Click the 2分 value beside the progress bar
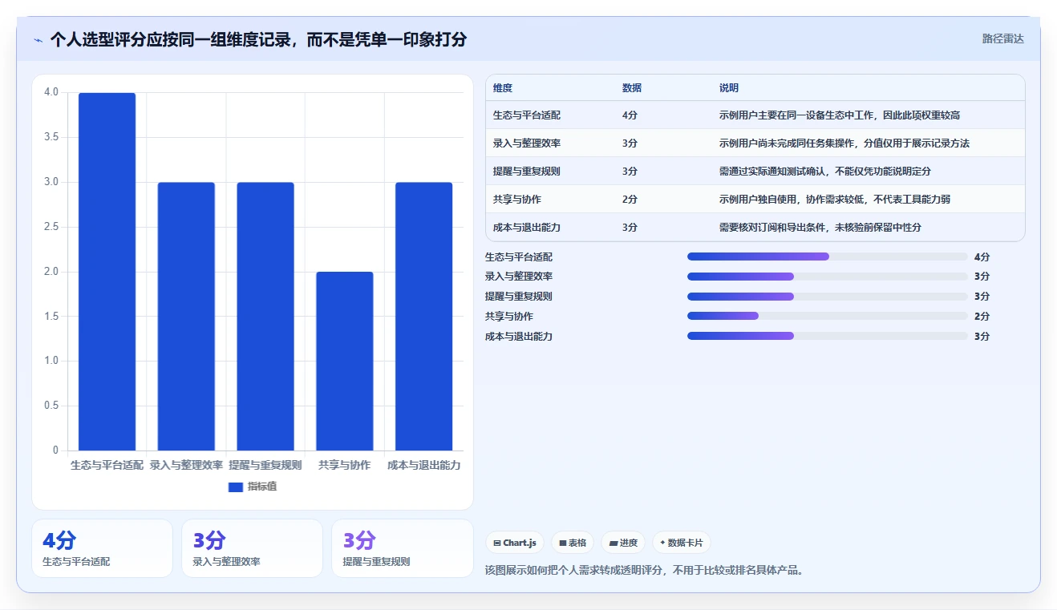 click(982, 317)
